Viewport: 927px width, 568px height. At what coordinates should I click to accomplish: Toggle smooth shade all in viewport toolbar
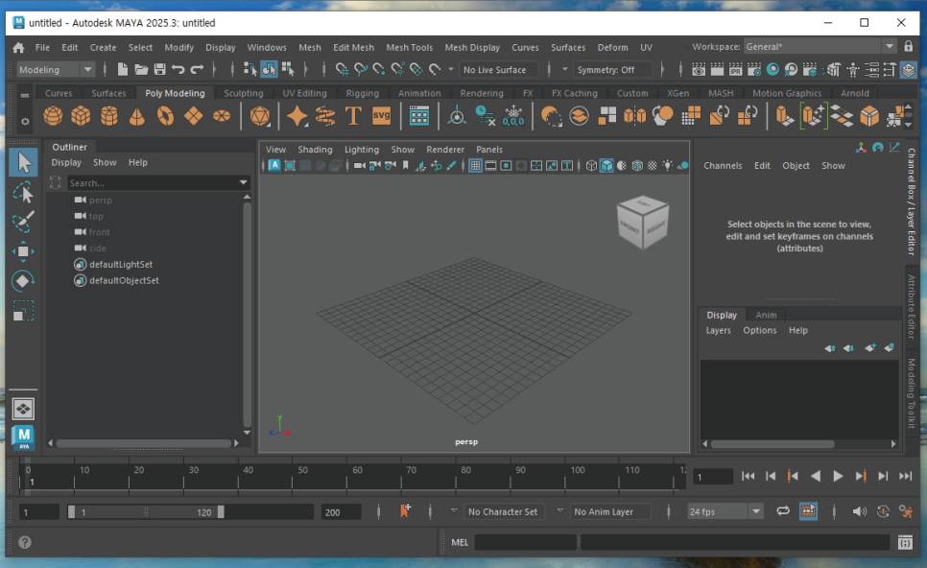tap(606, 166)
